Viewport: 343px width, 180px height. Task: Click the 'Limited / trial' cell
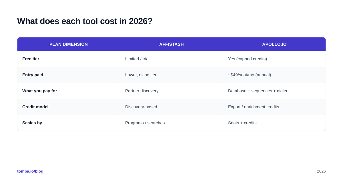[171, 59]
